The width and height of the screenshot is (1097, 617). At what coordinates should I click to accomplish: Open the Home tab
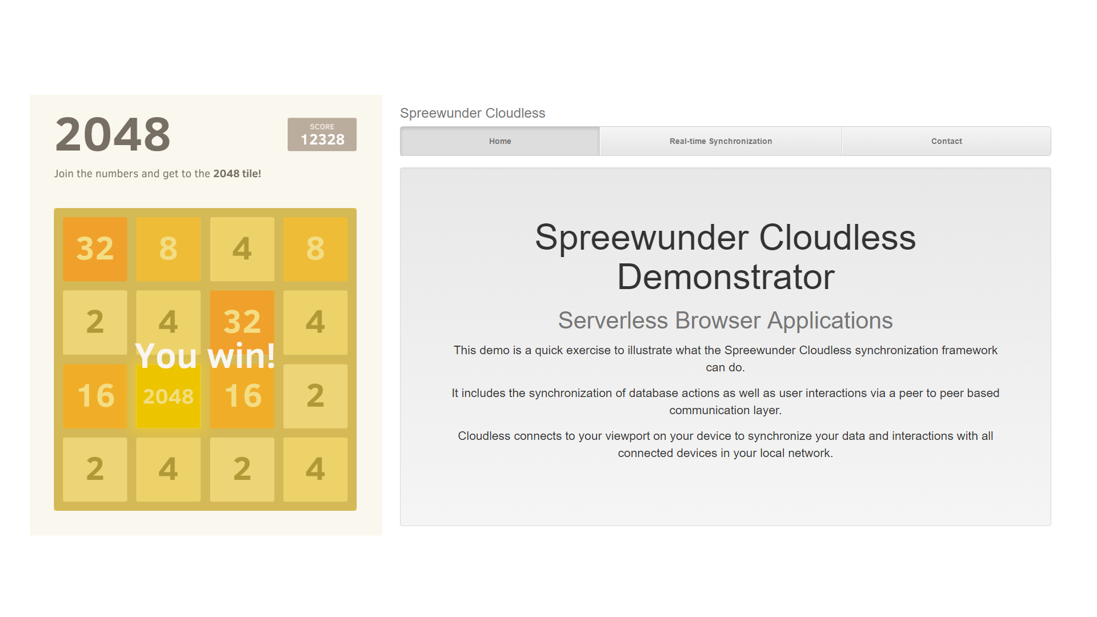[x=500, y=141]
